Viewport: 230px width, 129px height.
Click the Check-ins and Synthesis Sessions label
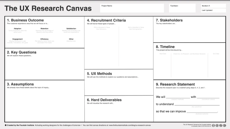coord(189,54)
